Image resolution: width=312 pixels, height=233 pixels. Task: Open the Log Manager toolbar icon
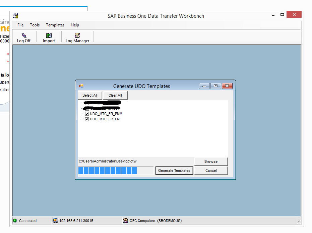(77, 35)
